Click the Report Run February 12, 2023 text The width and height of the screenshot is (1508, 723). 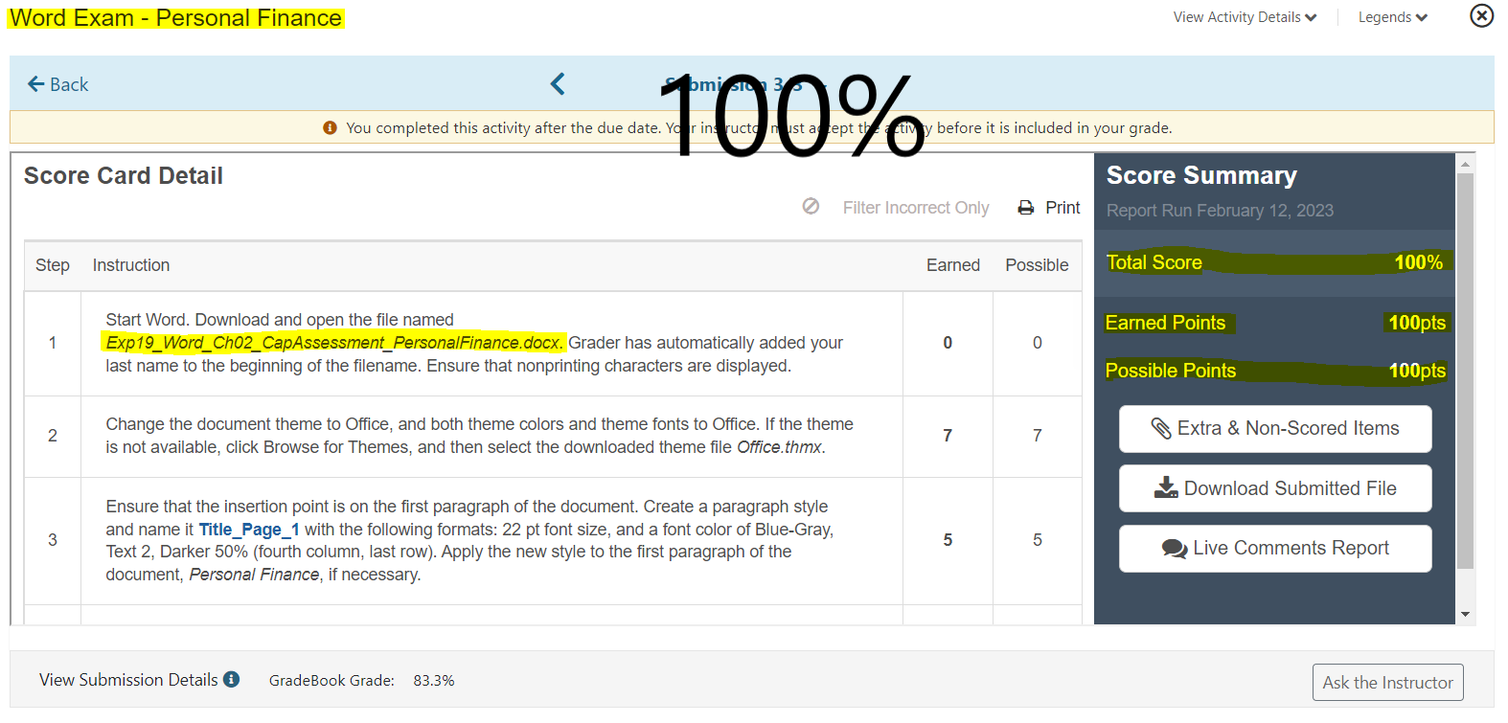click(1220, 211)
